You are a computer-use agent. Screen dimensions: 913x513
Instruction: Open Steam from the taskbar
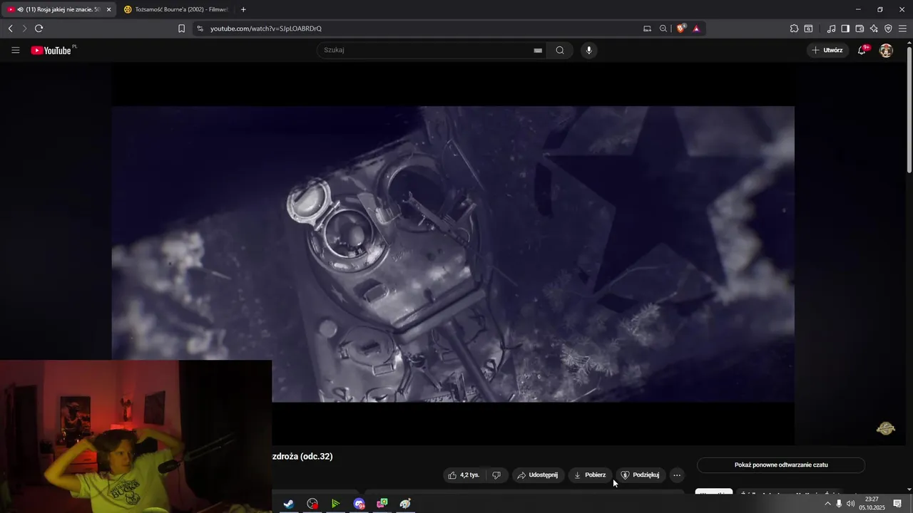[x=289, y=504]
